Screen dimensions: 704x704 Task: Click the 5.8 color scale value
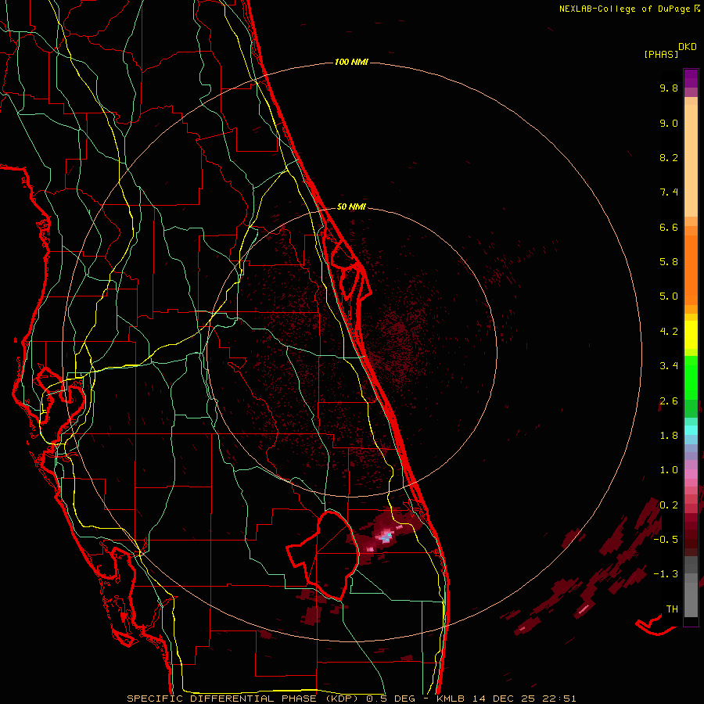(669, 262)
